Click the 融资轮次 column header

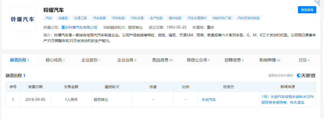coord(112,87)
